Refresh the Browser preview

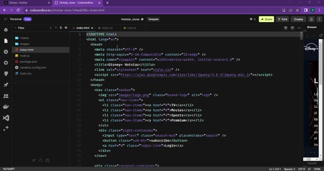[321, 36]
